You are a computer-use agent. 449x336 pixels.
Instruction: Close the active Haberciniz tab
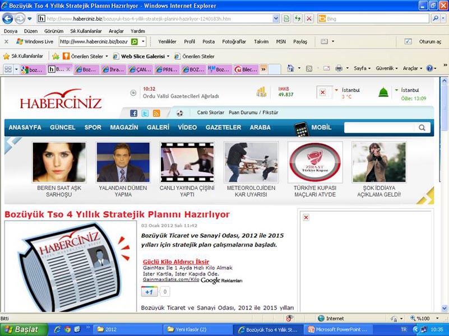pos(68,69)
